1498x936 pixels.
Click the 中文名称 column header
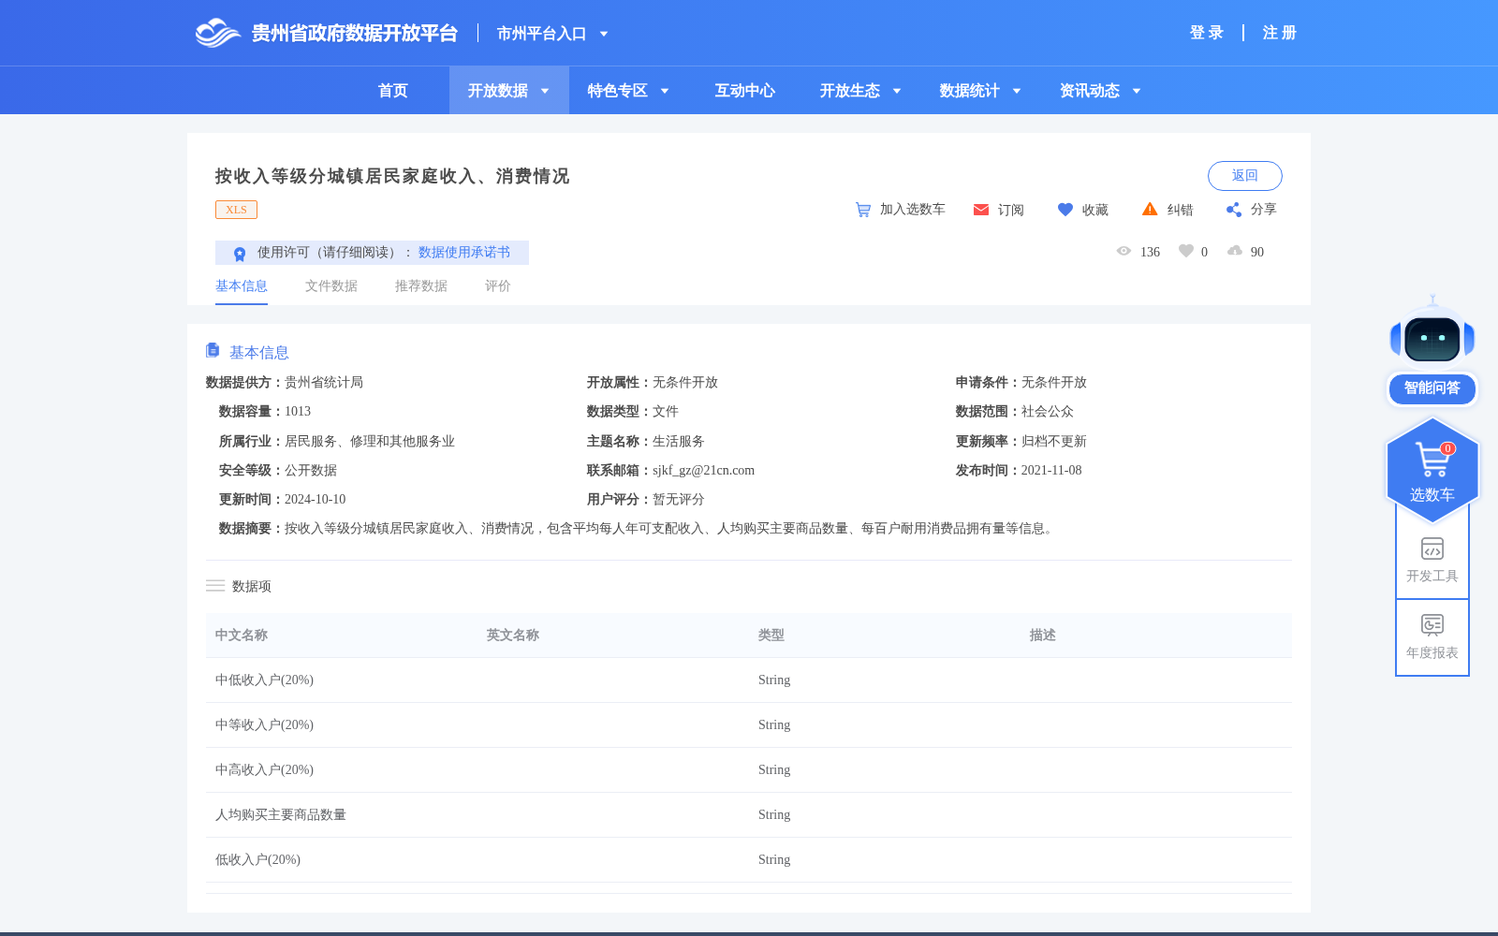(x=242, y=635)
